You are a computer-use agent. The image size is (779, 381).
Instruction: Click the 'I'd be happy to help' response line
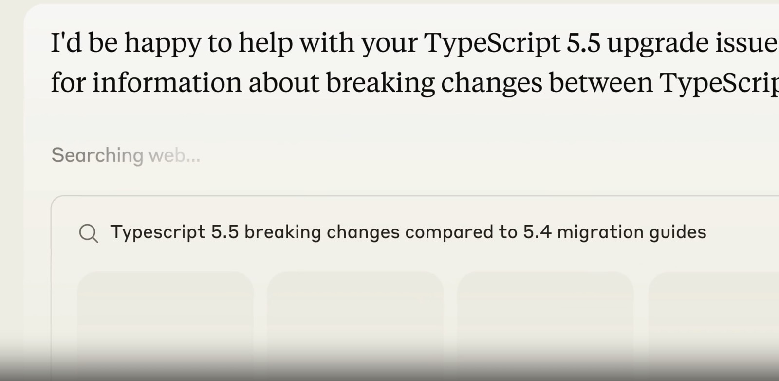[415, 43]
